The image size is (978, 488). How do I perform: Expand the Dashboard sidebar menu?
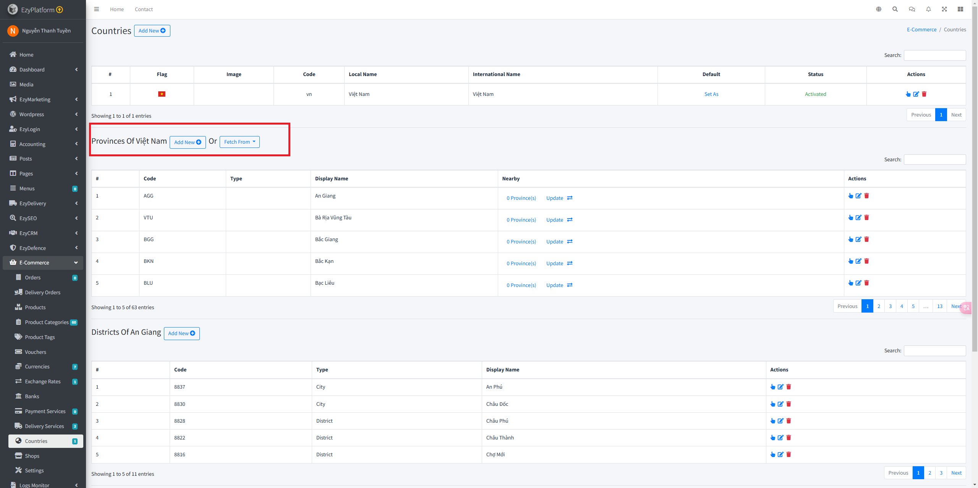tap(43, 70)
